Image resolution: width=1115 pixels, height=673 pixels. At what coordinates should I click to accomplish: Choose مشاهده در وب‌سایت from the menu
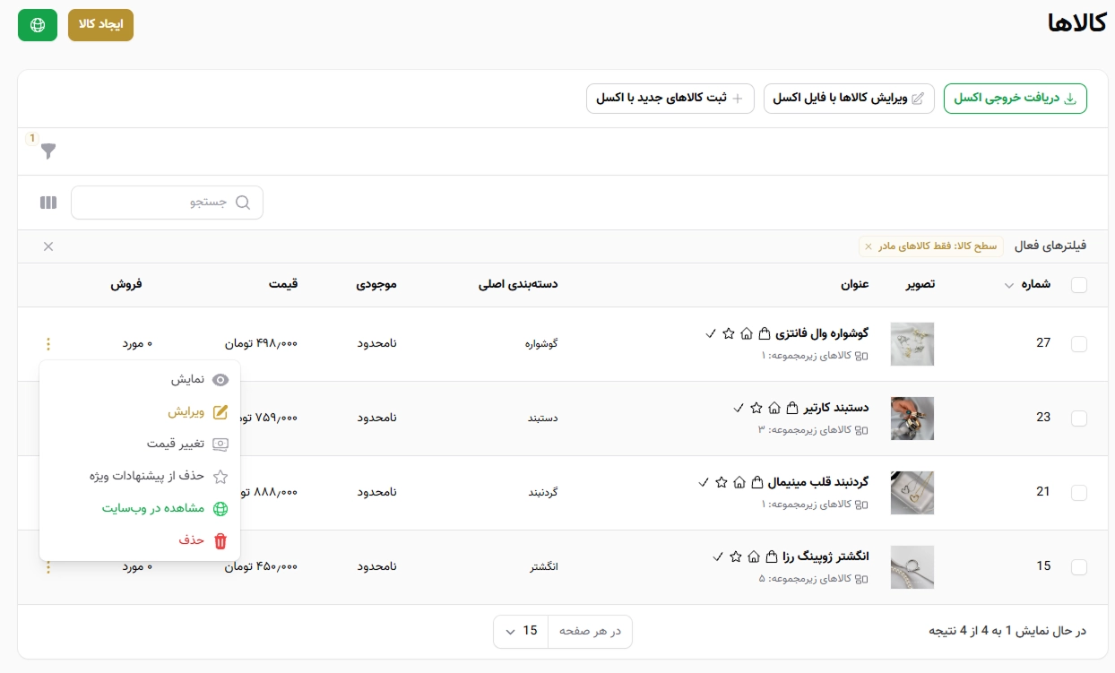click(x=140, y=508)
